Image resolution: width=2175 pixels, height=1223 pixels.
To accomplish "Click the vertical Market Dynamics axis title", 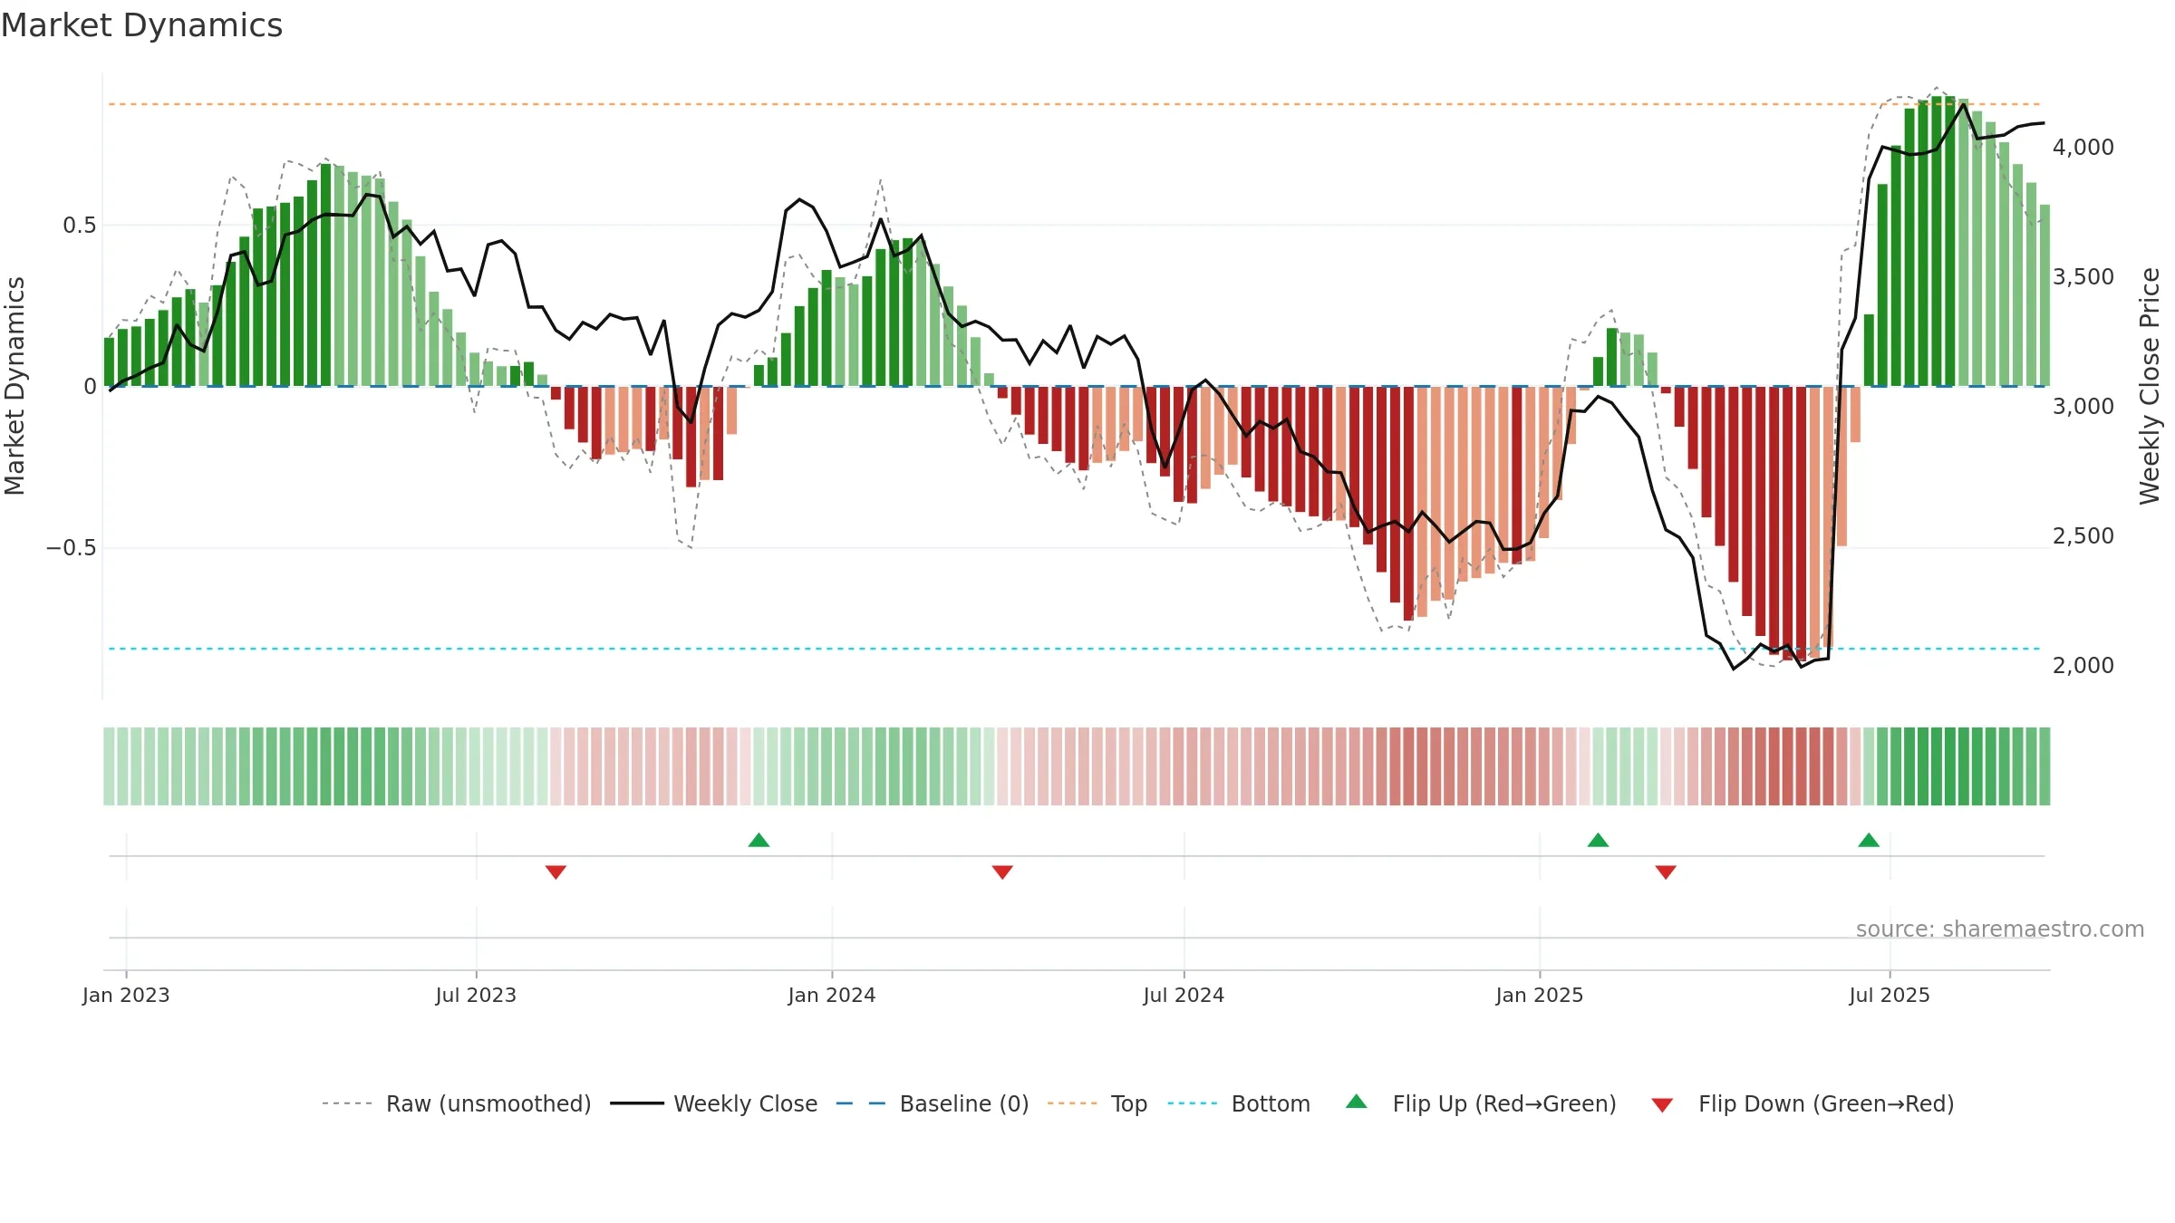I will pyautogui.click(x=14, y=386).
